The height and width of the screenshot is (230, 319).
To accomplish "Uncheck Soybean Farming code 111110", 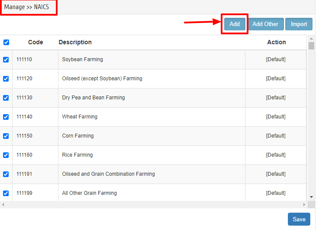I will 6,59.
